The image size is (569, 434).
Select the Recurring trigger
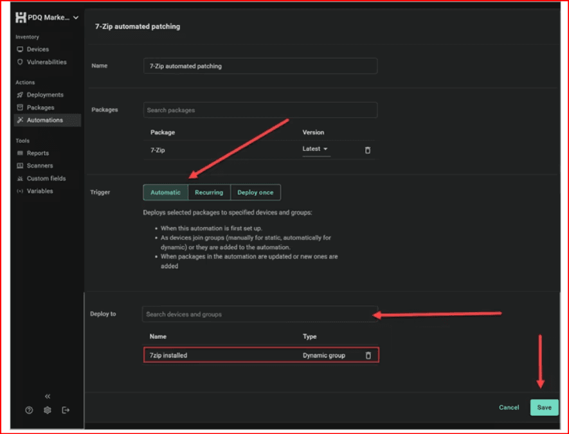209,193
